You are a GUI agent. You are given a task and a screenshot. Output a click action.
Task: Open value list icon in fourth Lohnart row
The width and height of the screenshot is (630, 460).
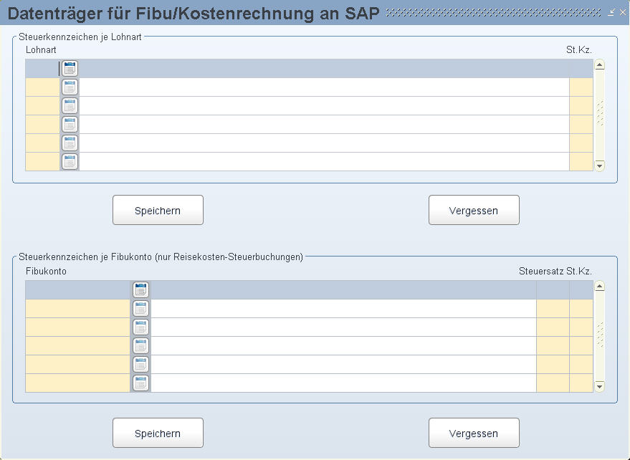tap(70, 125)
